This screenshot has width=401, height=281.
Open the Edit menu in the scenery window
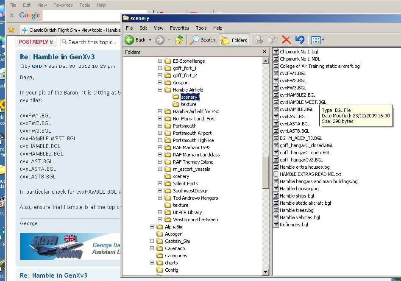[x=143, y=28]
